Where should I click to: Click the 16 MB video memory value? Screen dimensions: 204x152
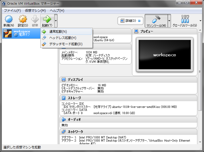(x=102, y=85)
